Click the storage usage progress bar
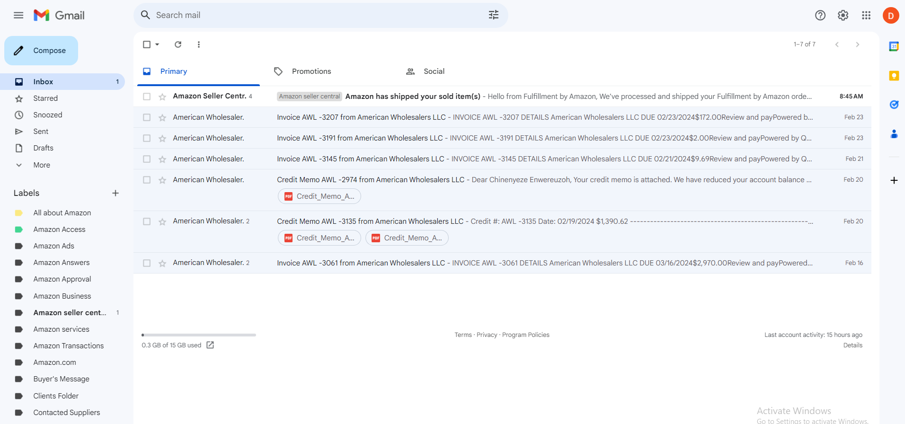The image size is (905, 424). pyautogui.click(x=199, y=335)
